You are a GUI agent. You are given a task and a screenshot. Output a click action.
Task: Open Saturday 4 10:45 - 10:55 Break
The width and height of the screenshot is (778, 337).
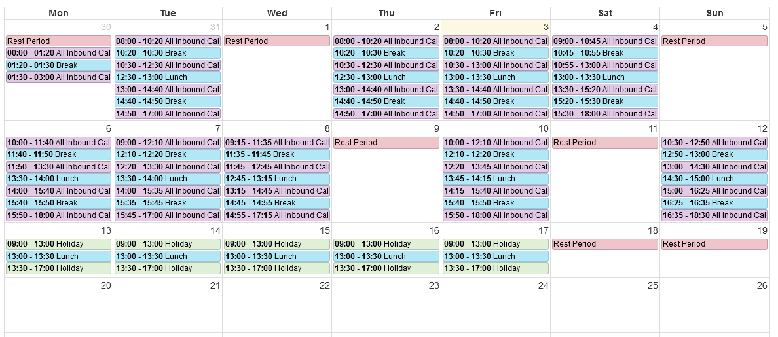pos(605,53)
